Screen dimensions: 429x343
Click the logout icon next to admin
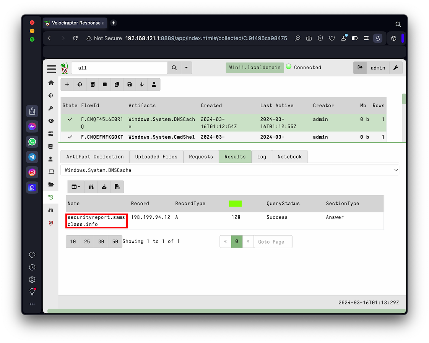tap(360, 68)
